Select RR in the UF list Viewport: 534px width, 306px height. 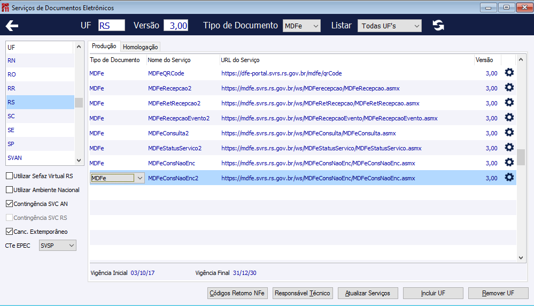point(40,88)
